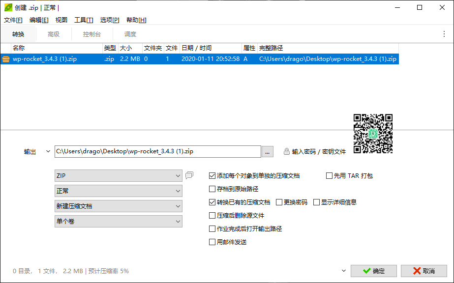Select the wp-rocket_3.4.3 (1).zip file name
454x283 pixels.
point(45,59)
